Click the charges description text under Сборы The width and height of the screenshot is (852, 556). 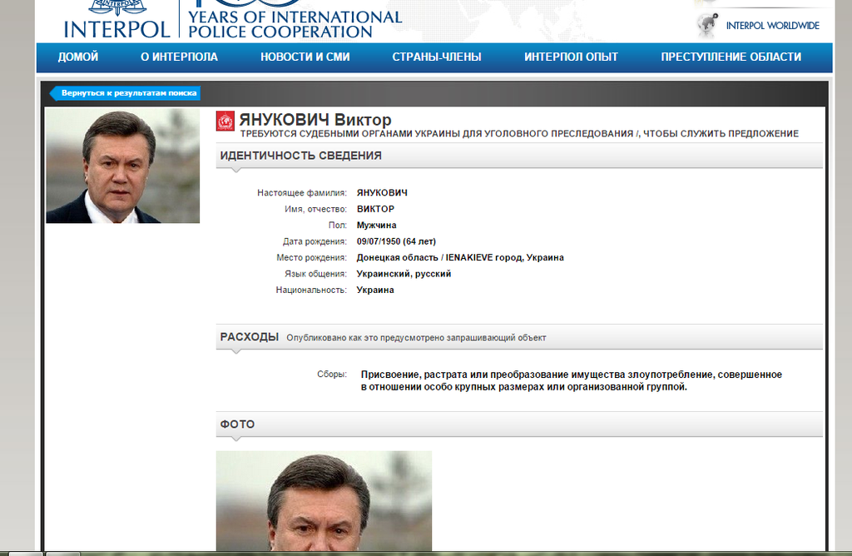click(x=571, y=380)
